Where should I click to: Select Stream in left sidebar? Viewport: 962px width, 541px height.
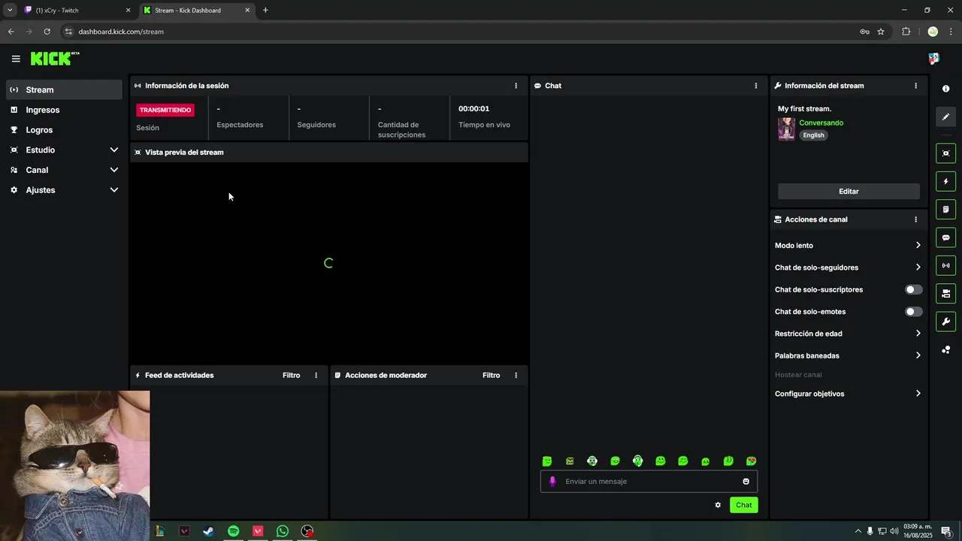click(65, 90)
